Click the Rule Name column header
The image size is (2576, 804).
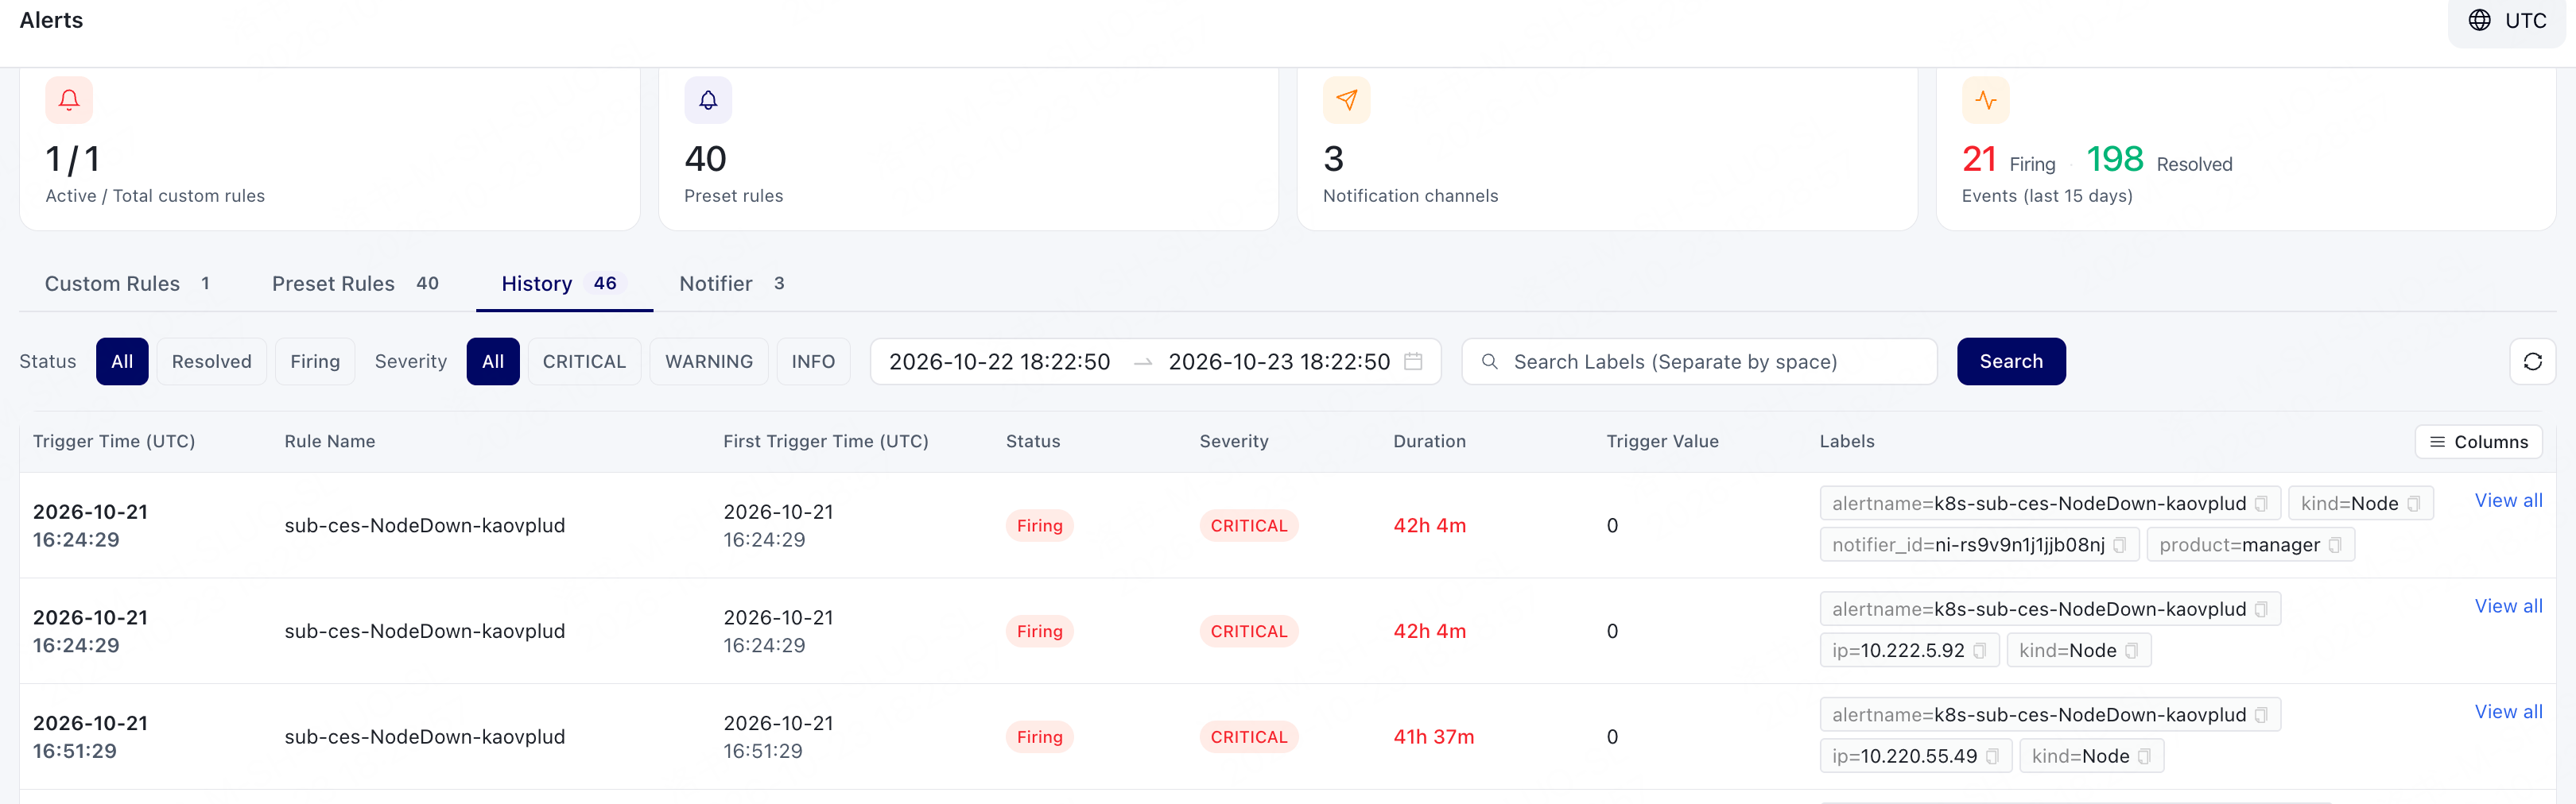pos(330,442)
